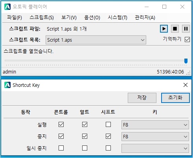Check 콘트롤 for the 일시 중지 action

tap(61, 148)
